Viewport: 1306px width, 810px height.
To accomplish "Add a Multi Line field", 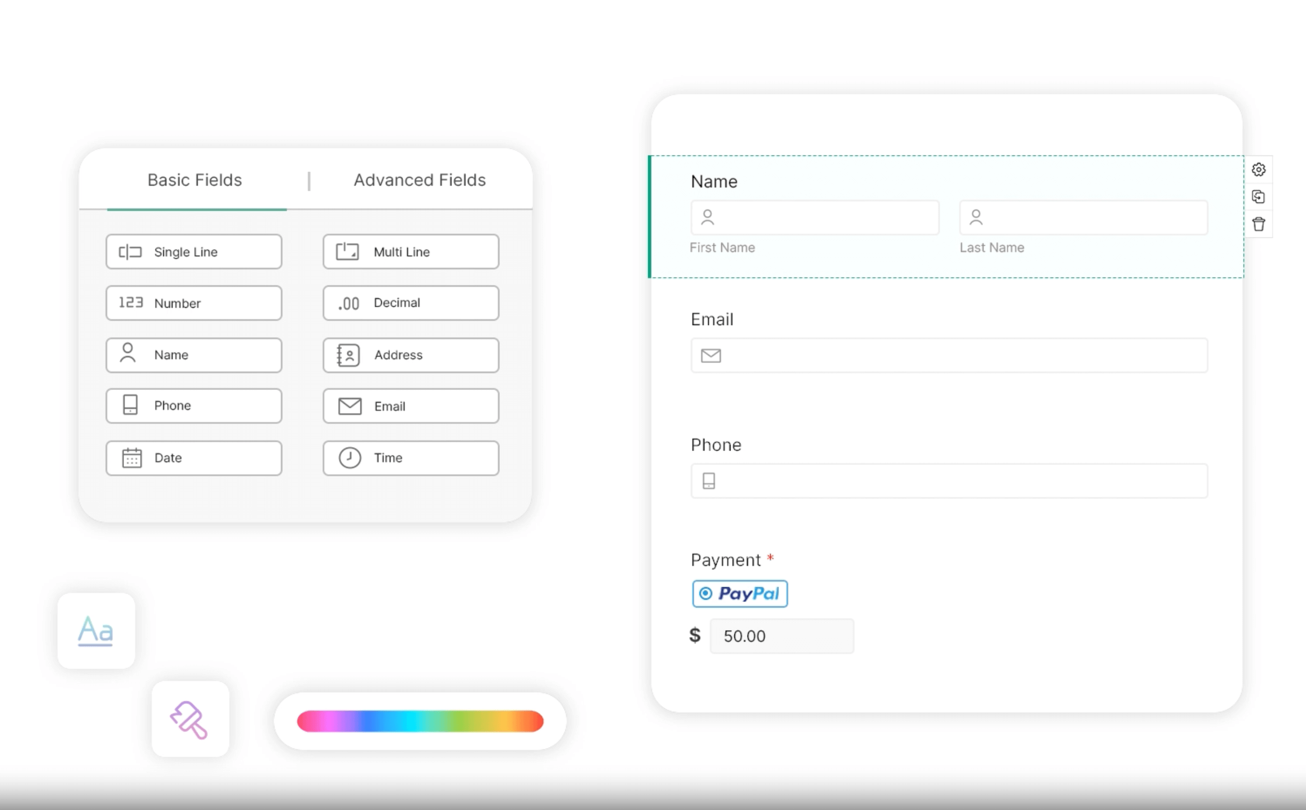I will (x=411, y=252).
